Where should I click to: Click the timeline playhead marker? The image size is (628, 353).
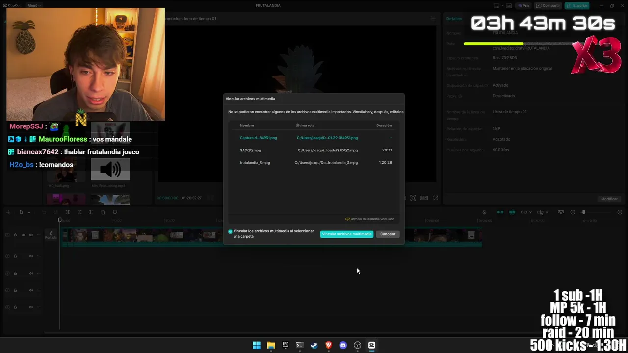coord(60,220)
